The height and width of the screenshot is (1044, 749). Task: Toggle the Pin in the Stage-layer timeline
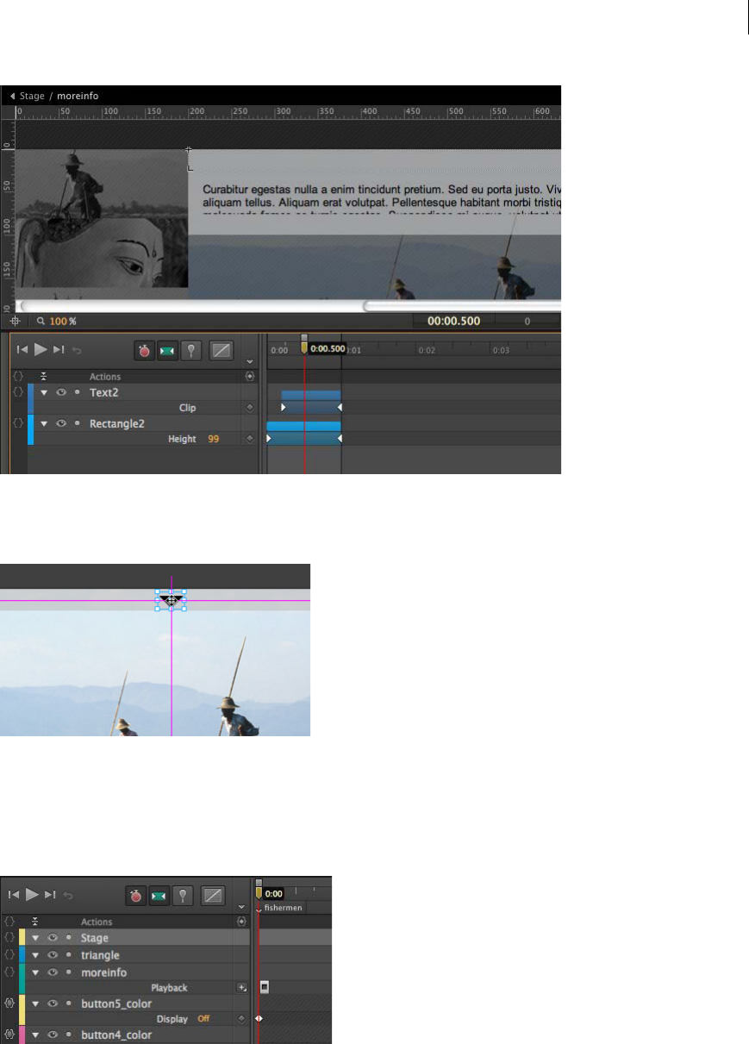(182, 895)
